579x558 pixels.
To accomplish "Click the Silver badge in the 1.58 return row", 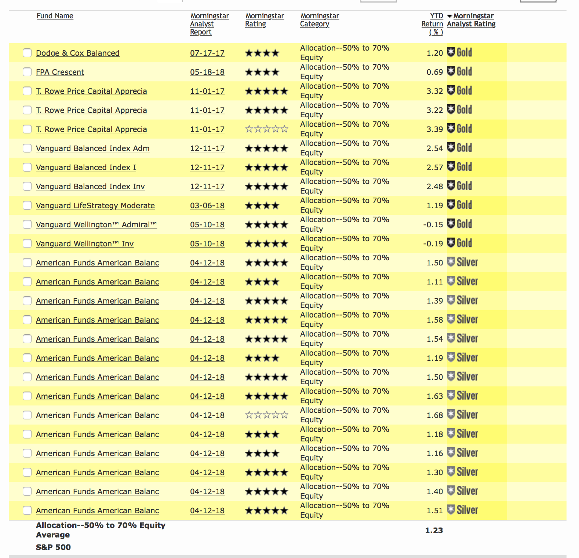I will click(462, 319).
